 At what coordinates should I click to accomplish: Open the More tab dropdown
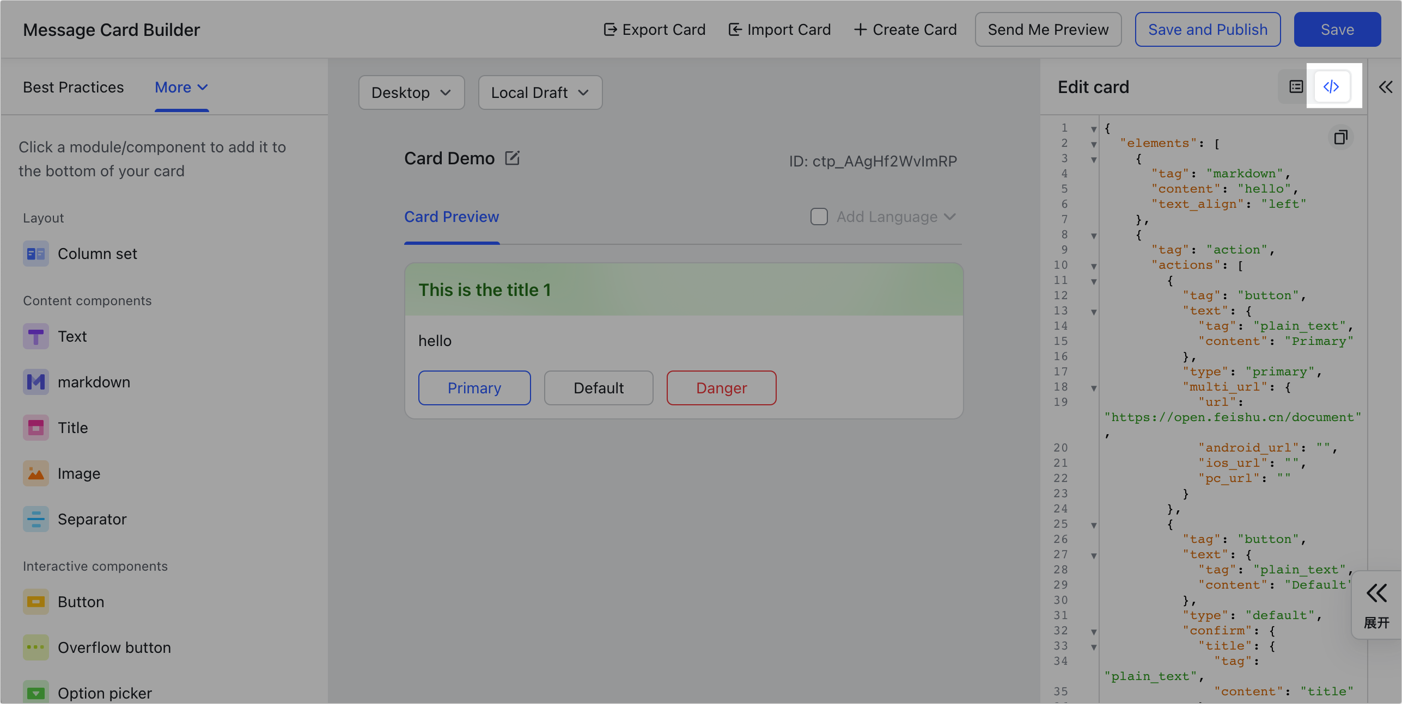[x=181, y=87]
